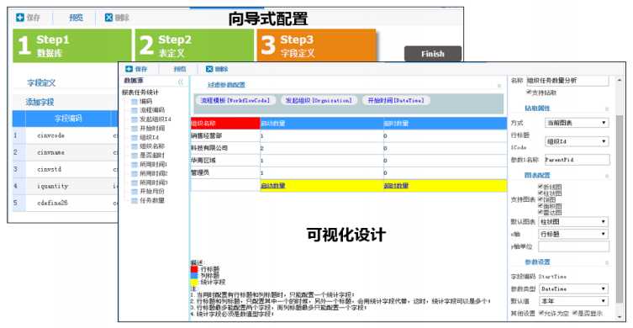This screenshot has height=328, width=633.
Task: Select the red 组织名称 header cell
Action: (x=225, y=123)
